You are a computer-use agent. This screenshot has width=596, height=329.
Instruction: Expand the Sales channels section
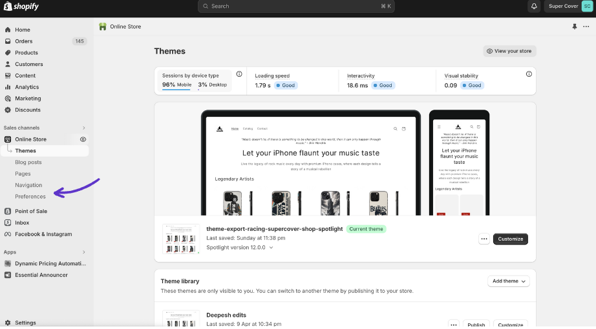(84, 128)
